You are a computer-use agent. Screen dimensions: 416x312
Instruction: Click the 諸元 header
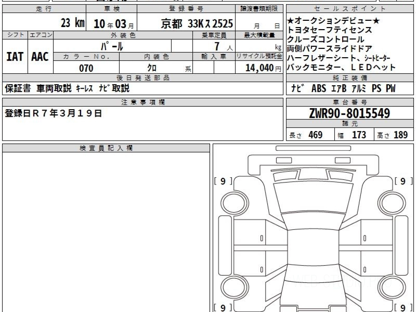pos(350,124)
